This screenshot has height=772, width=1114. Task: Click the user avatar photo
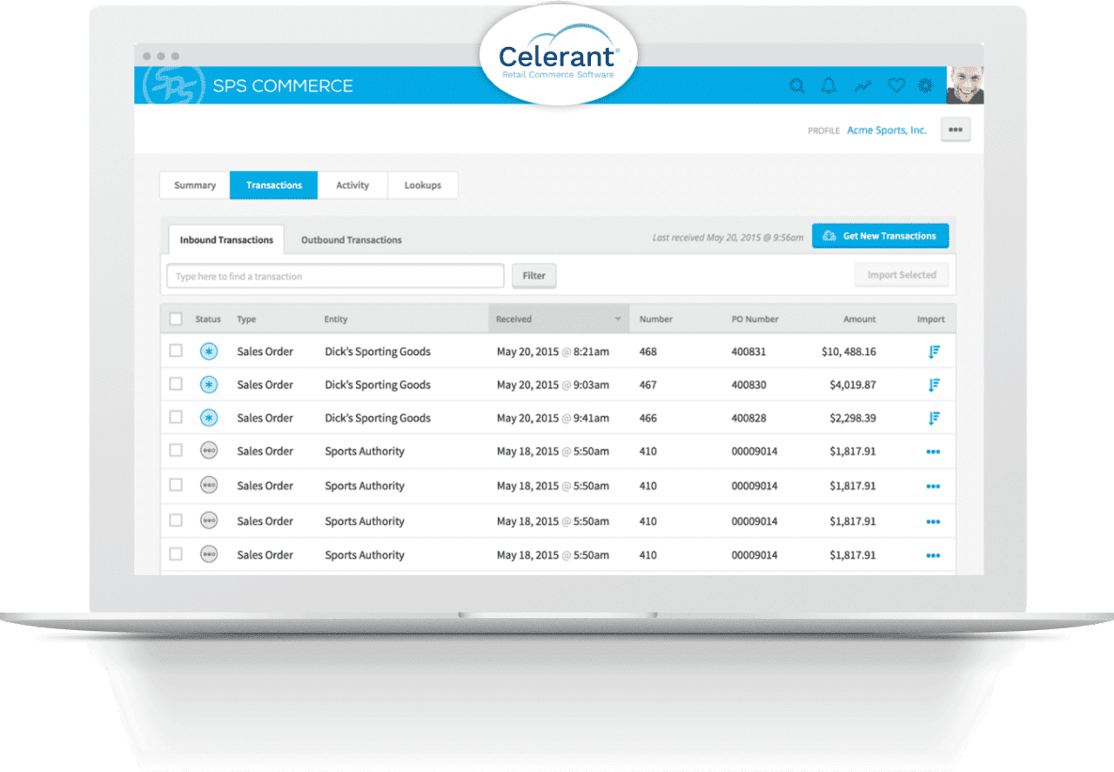tap(965, 85)
